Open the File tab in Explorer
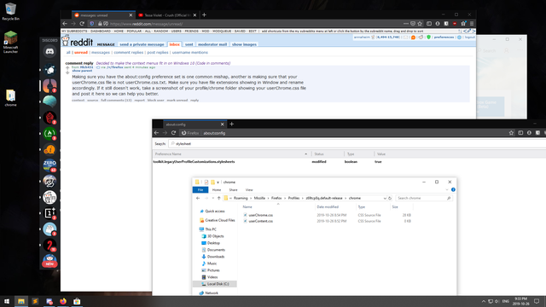 200,189
